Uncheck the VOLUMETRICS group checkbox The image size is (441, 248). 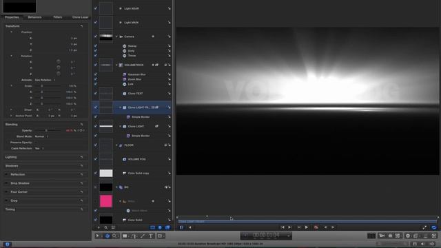(96, 65)
